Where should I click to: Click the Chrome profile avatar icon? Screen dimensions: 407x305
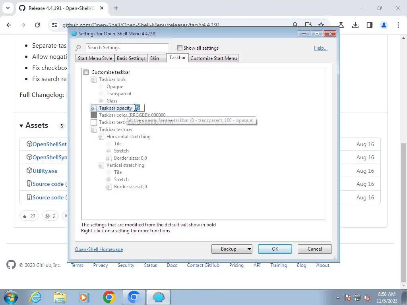pyautogui.click(x=384, y=25)
